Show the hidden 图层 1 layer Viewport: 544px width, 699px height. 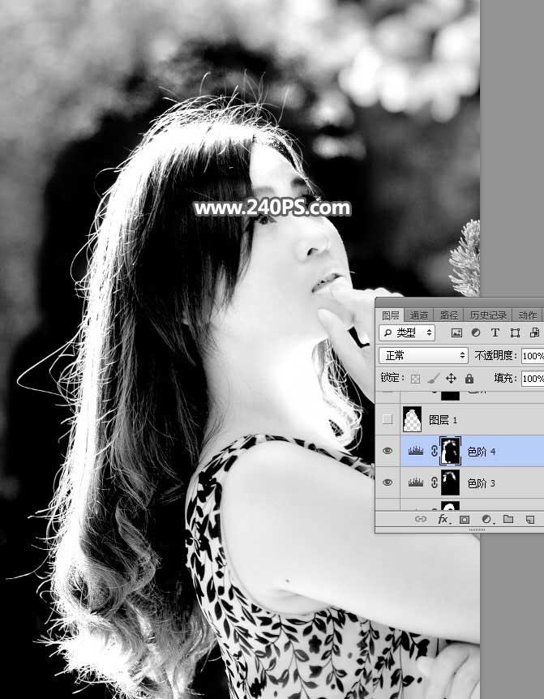click(x=388, y=419)
